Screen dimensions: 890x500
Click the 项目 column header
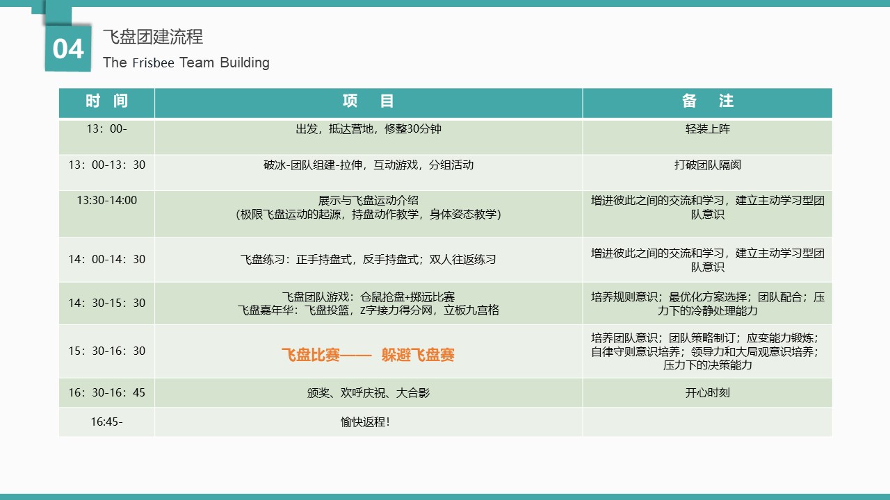[369, 101]
